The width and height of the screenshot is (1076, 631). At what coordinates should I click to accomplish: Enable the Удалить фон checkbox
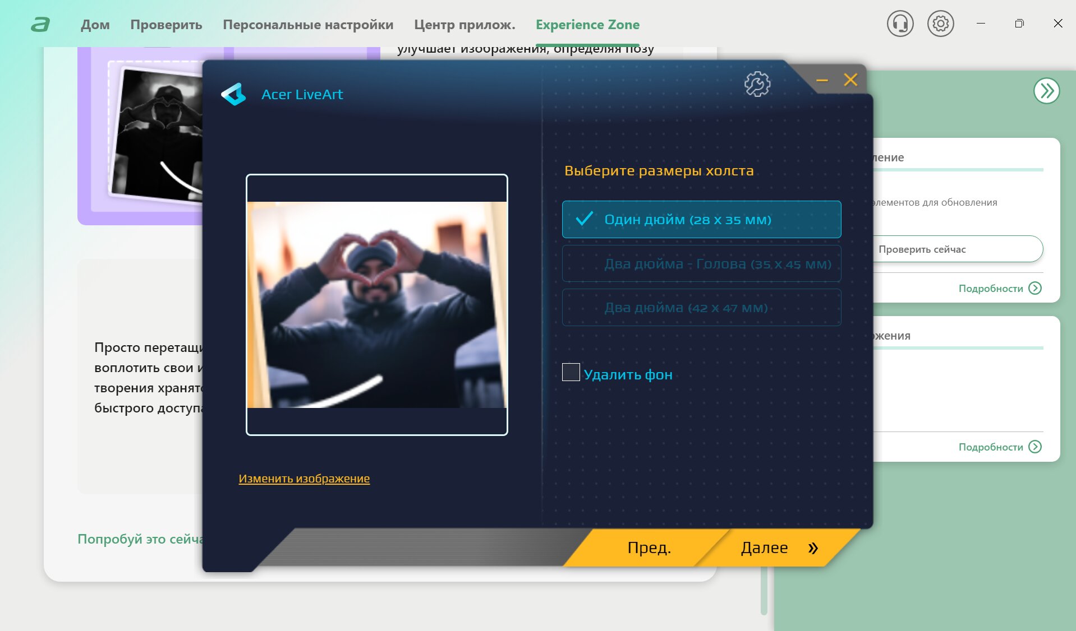point(571,373)
